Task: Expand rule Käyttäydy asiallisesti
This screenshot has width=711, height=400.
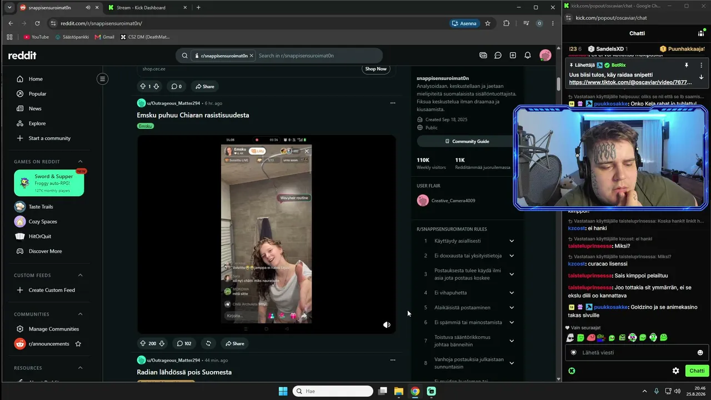Action: [x=512, y=241]
